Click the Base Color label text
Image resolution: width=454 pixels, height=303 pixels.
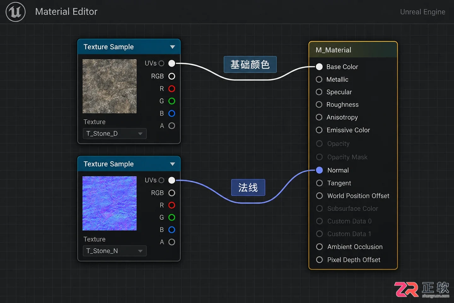[342, 67]
